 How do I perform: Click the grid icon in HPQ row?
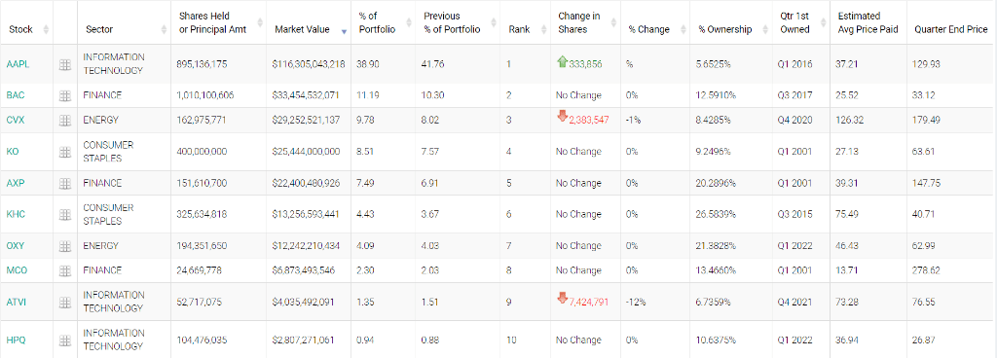[x=65, y=340]
